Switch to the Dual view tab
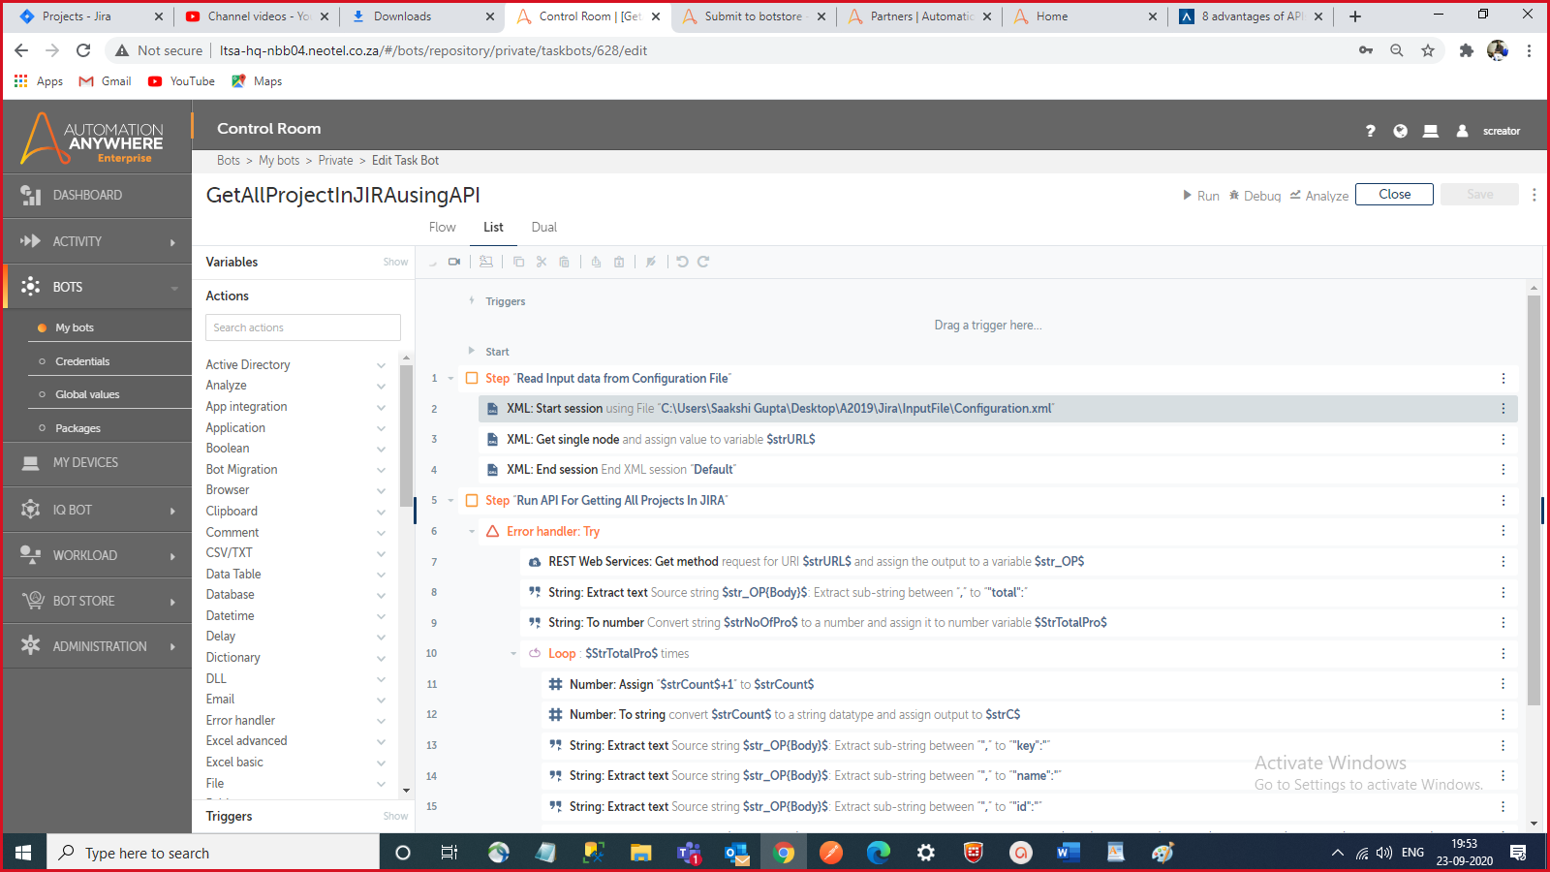 tap(543, 228)
